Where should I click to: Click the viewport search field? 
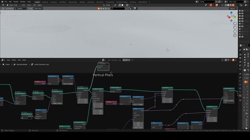[x=118, y=9]
